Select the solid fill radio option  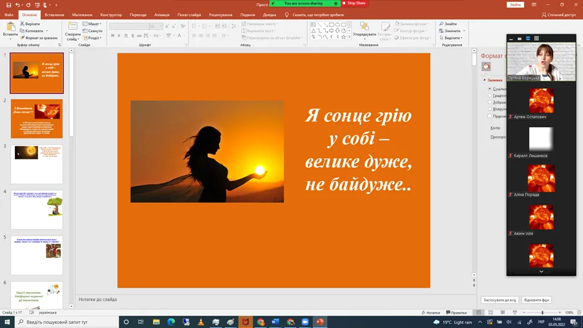[x=490, y=89]
